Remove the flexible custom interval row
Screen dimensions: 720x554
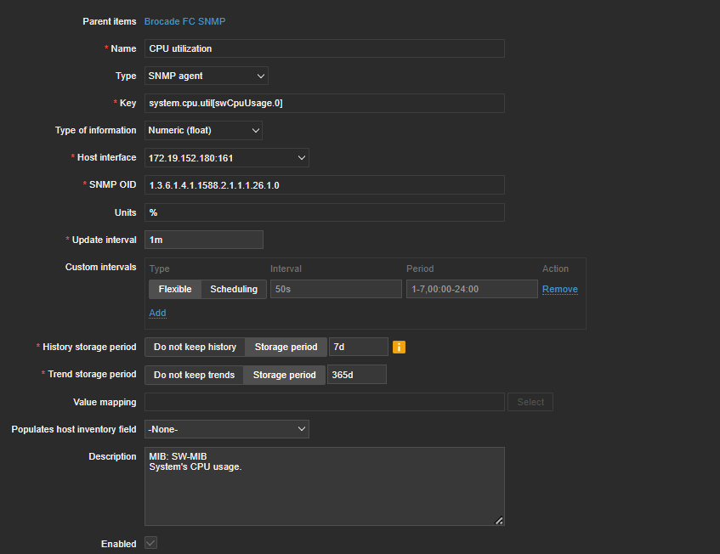(x=559, y=289)
